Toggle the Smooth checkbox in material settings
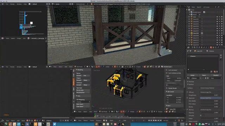Viewport: 225px width, 126px height. (201, 115)
